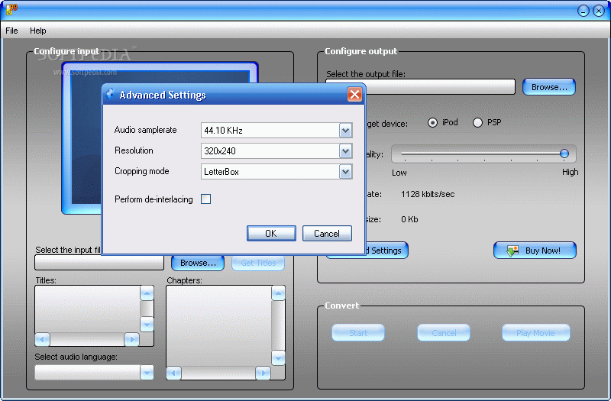Click the 320x240 resolution value

coord(220,151)
